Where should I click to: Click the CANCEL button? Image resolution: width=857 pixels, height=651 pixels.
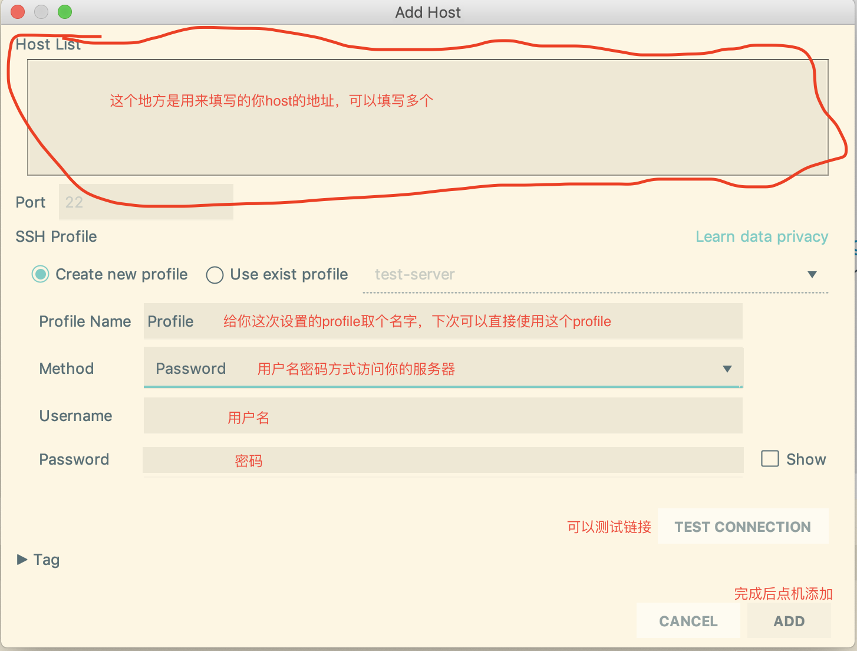coord(688,620)
